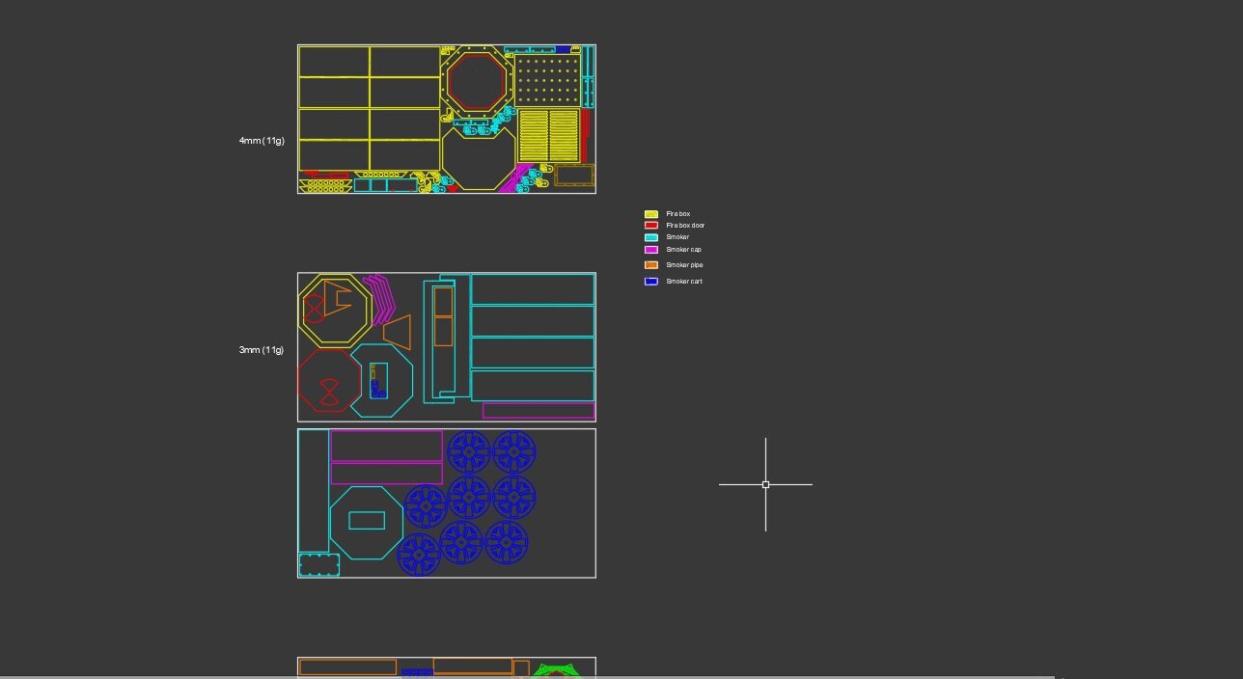This screenshot has height=679, width=1243.
Task: Click the cyan Smoker legend swatch
Action: click(651, 237)
